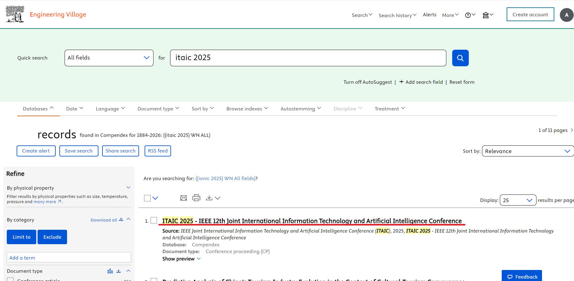Screen dimensions: 574x281
Task: Open the Document type tab menu
Action: tap(158, 109)
